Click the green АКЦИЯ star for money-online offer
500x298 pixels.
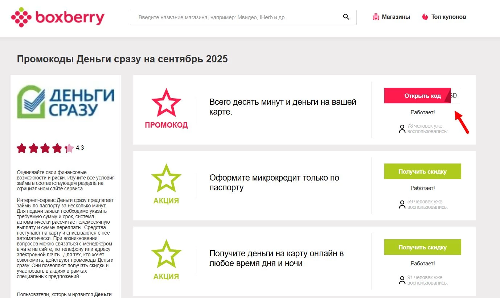coord(166,254)
